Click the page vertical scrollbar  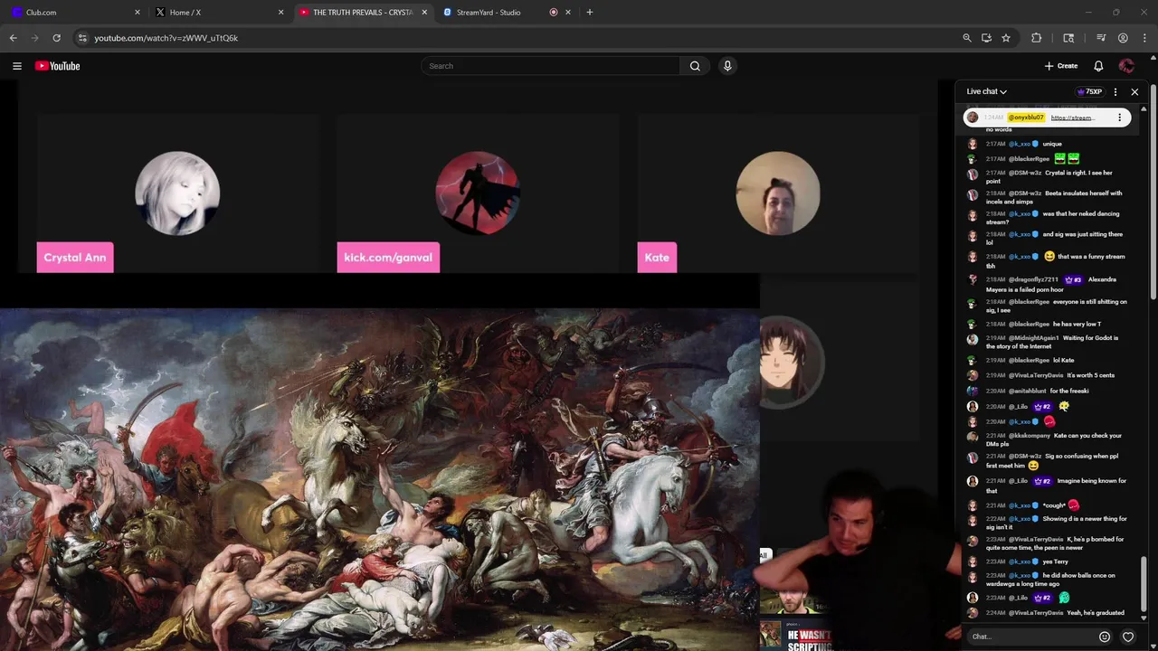pos(1153,190)
